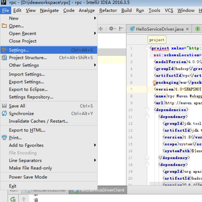Choose Import Settings...

coord(49,74)
